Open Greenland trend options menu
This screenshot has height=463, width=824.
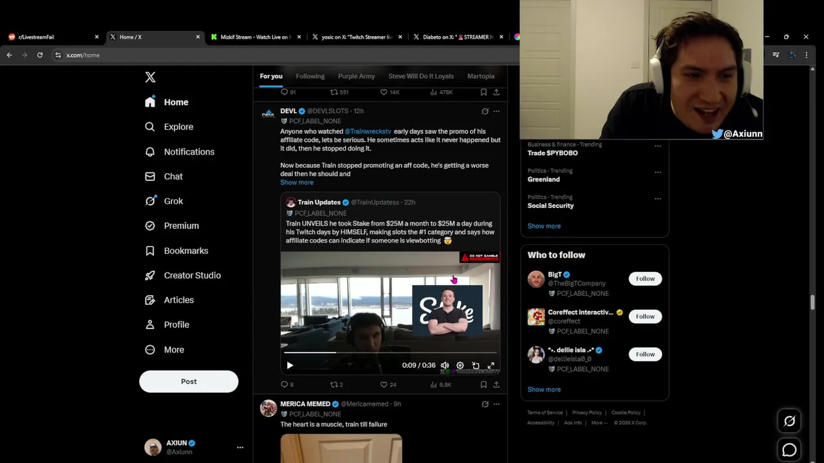[x=658, y=172]
